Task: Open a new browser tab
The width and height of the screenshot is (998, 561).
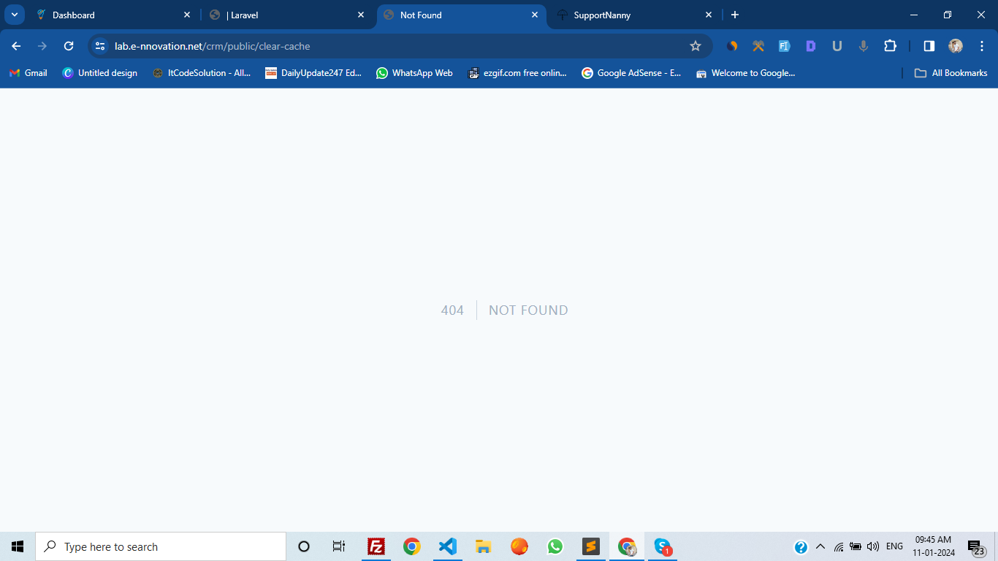Action: tap(735, 15)
